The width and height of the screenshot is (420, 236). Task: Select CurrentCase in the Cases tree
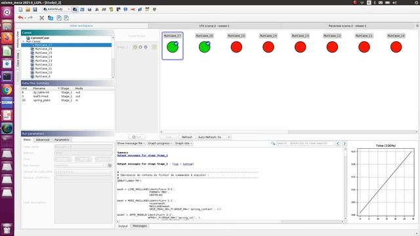39,38
